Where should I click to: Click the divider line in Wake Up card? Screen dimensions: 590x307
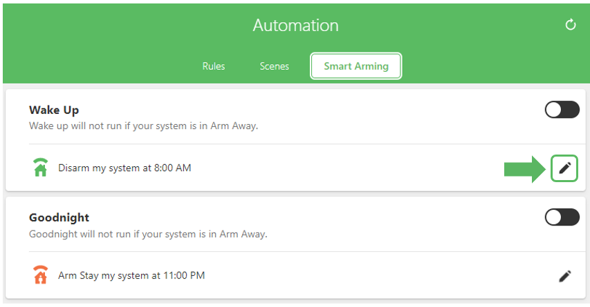pos(307,143)
